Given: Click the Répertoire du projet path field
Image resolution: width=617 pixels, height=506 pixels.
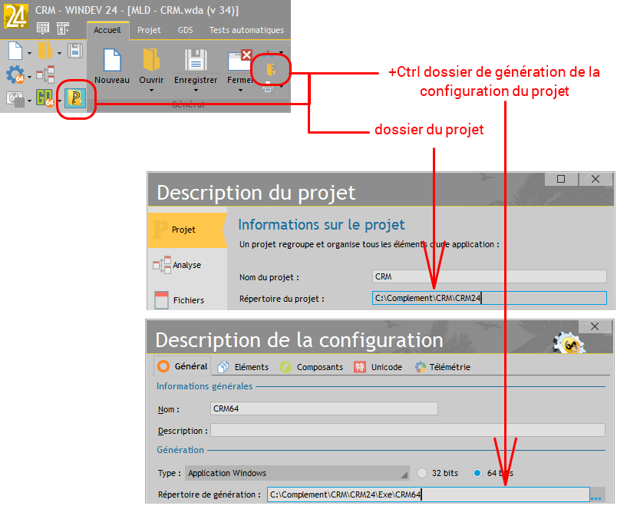Looking at the screenshot, I should (489, 299).
